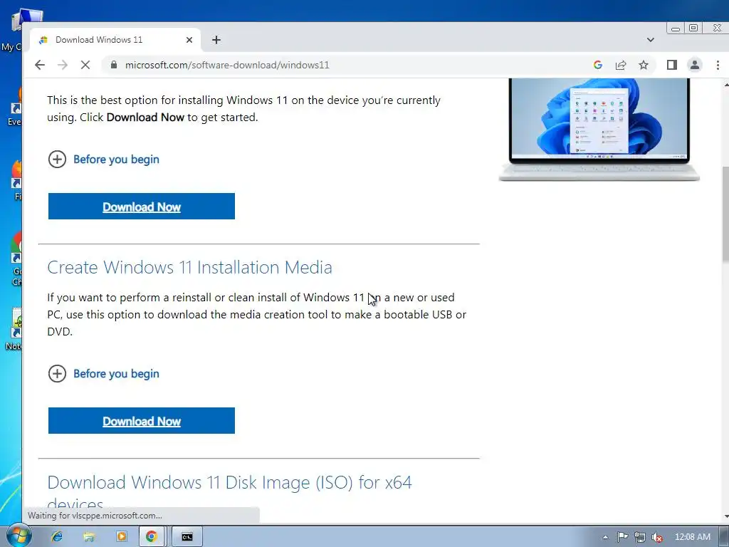
Task: Click Create Windows 11 Installation Media heading
Action: point(189,268)
